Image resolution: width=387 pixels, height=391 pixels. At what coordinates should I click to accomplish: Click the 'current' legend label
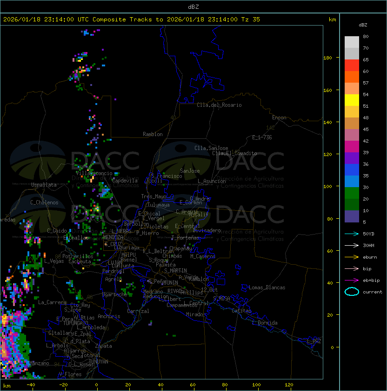click(373, 292)
